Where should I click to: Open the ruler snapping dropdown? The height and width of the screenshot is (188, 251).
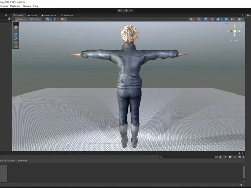tap(63, 19)
